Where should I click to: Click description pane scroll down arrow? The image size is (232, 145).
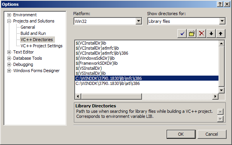click(x=220, y=119)
